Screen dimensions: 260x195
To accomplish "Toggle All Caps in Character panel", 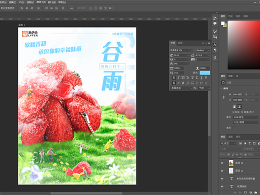I will (x=183, y=77).
